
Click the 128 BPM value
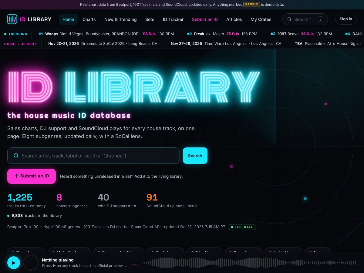(x=249, y=34)
